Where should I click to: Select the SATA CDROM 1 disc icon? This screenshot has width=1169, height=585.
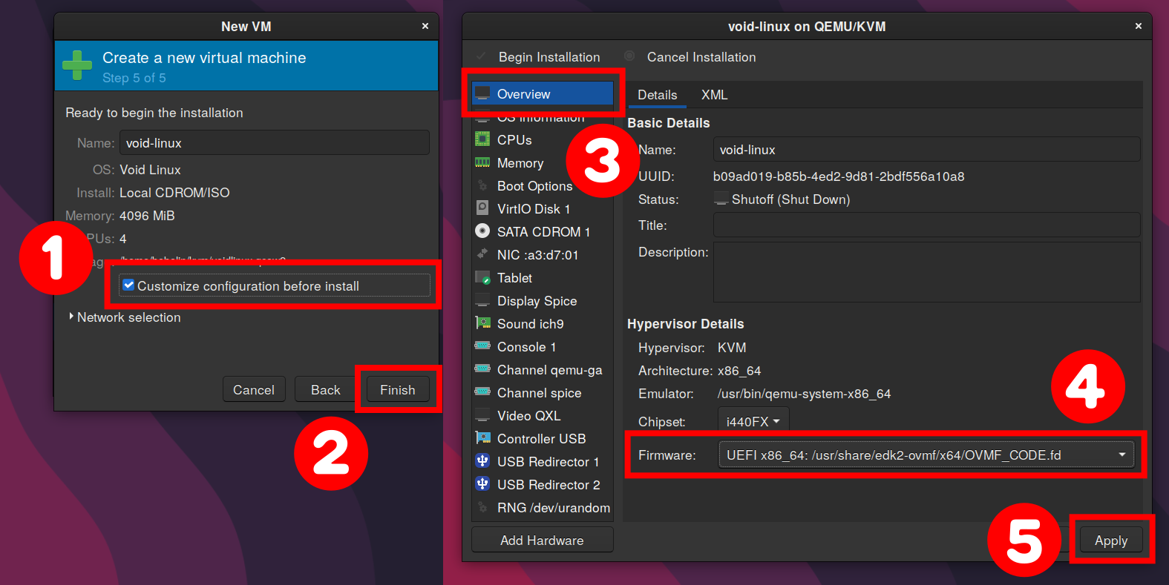[x=482, y=231]
